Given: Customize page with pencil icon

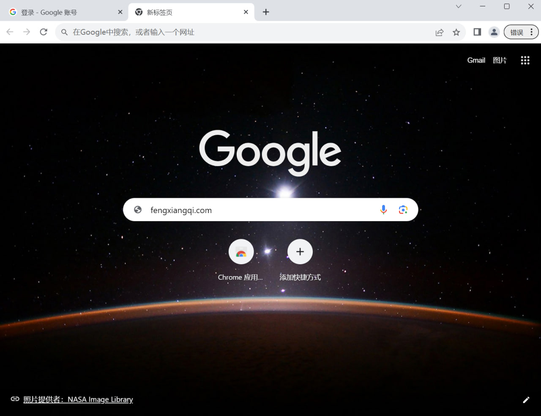Looking at the screenshot, I should click(x=526, y=400).
